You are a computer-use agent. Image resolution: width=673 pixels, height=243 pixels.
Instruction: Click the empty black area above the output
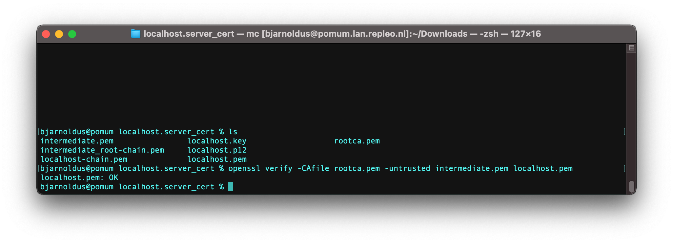click(x=331, y=85)
